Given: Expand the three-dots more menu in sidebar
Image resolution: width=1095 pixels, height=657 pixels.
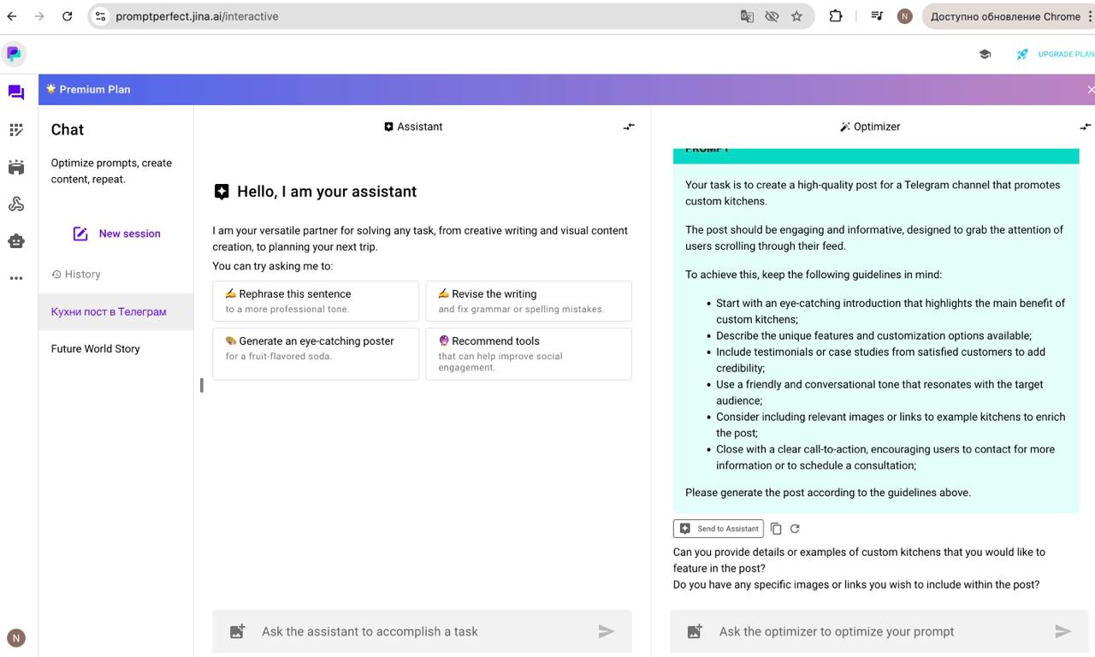Looking at the screenshot, I should pos(15,278).
